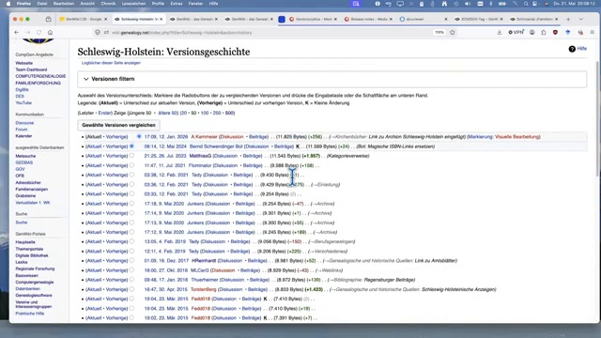The height and width of the screenshot is (338, 601).
Task: Select radio button for 17:18, 9. Mai 2020 revision
Action: click(x=131, y=204)
